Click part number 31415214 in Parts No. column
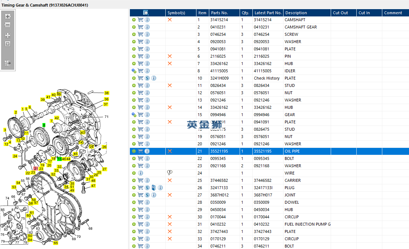 (x=219, y=20)
